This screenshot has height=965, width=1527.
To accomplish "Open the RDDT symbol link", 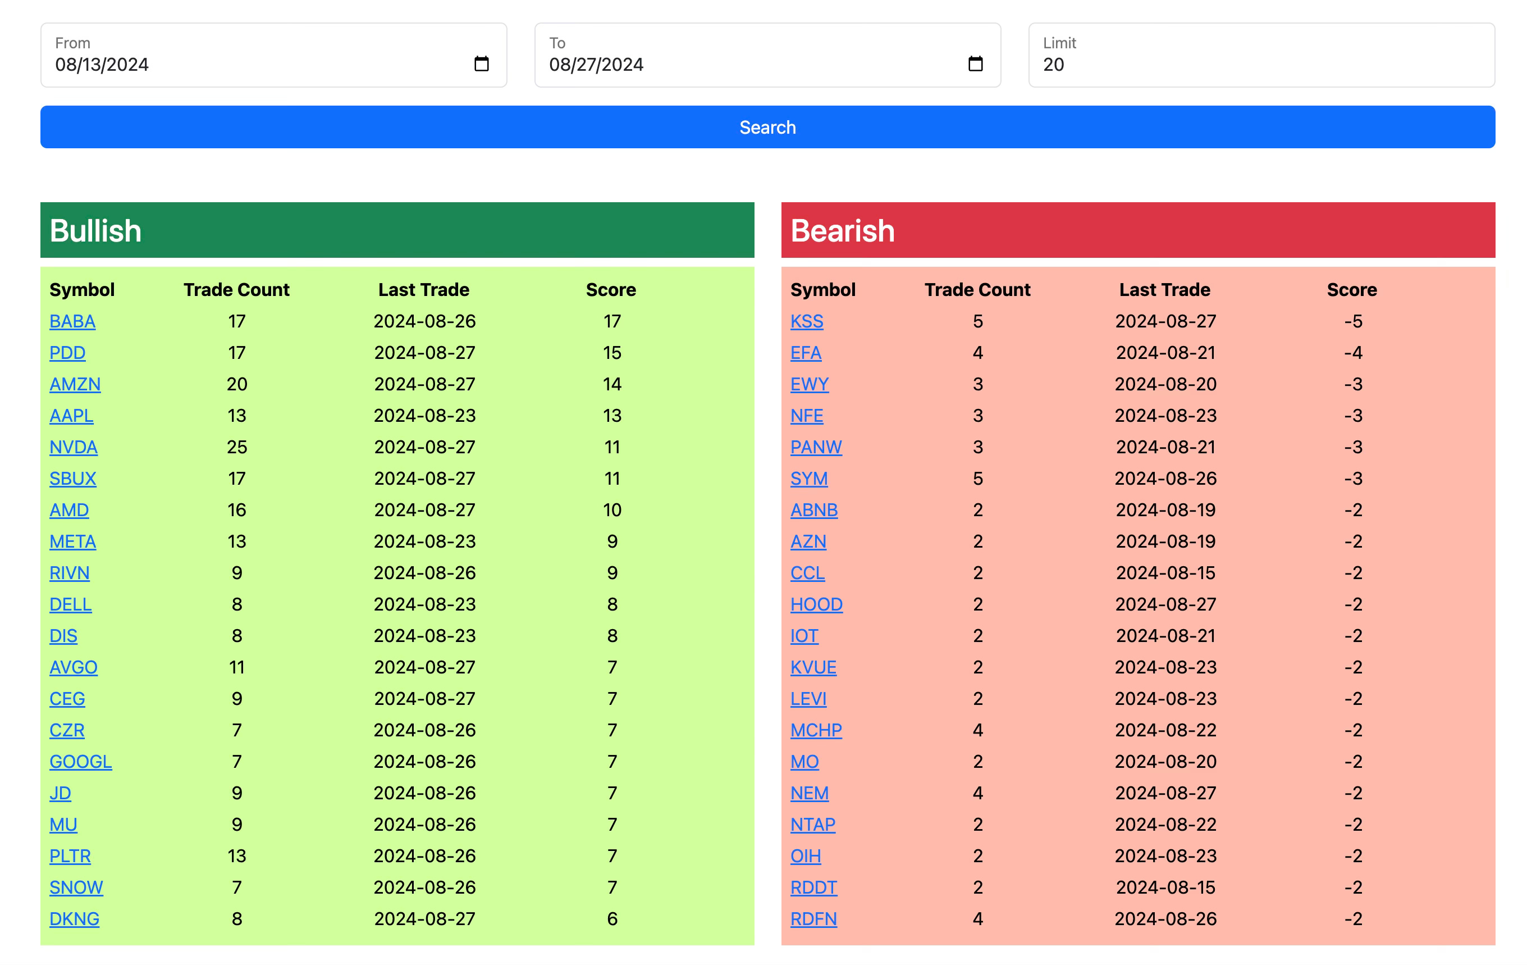I will [x=813, y=887].
